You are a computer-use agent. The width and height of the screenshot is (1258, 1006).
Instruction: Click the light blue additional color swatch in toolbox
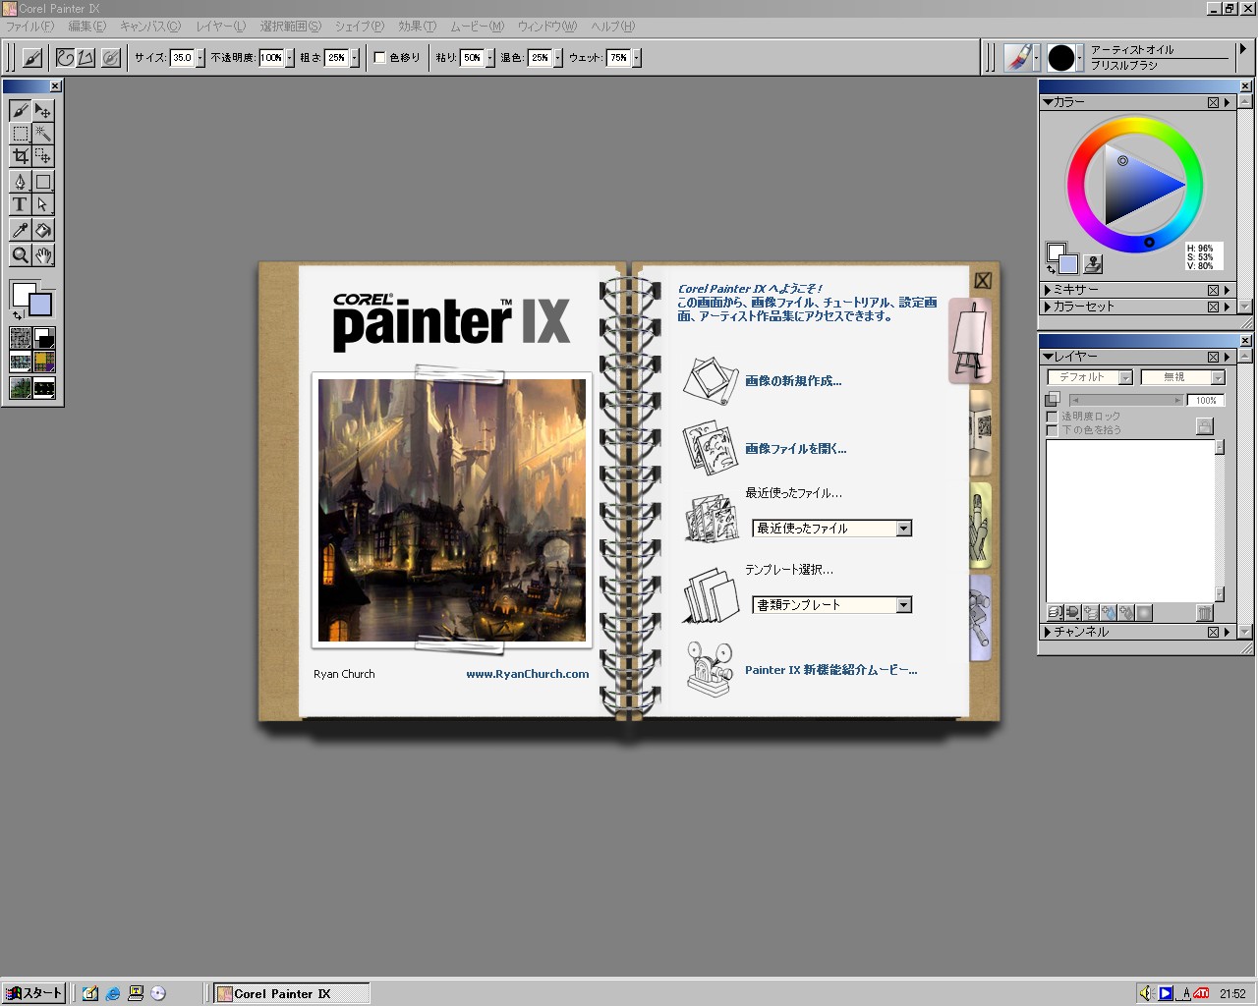tap(41, 305)
